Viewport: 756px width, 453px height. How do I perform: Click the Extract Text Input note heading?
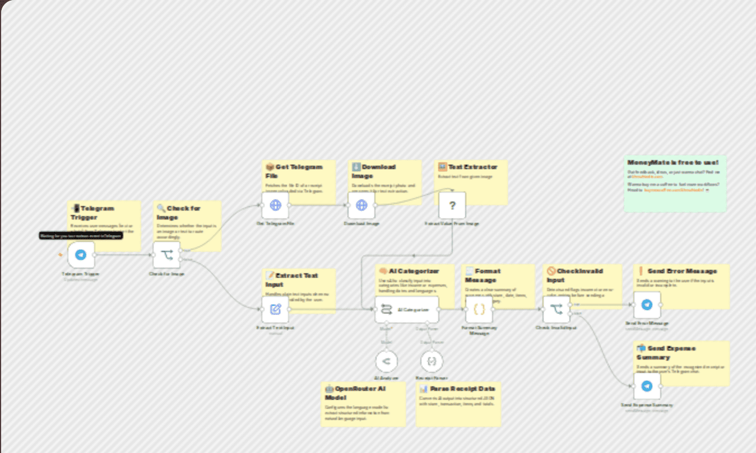(291, 279)
